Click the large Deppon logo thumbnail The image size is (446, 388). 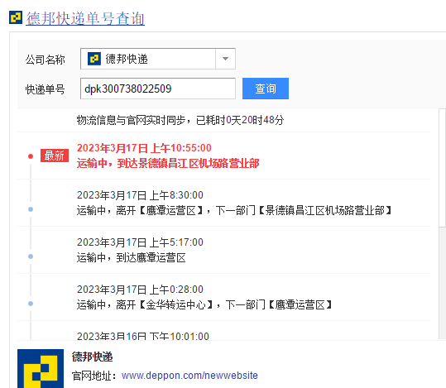click(41, 368)
